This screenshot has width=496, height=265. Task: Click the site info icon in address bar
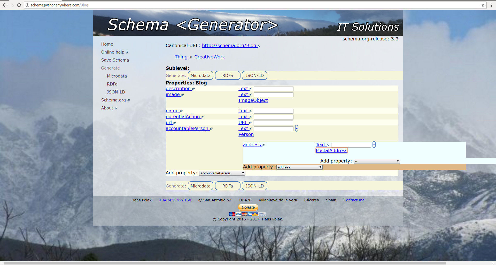[x=27, y=5]
